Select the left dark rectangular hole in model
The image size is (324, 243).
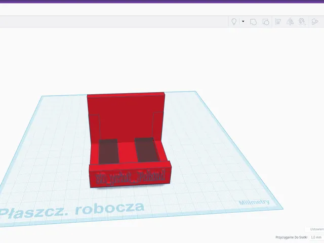108,151
